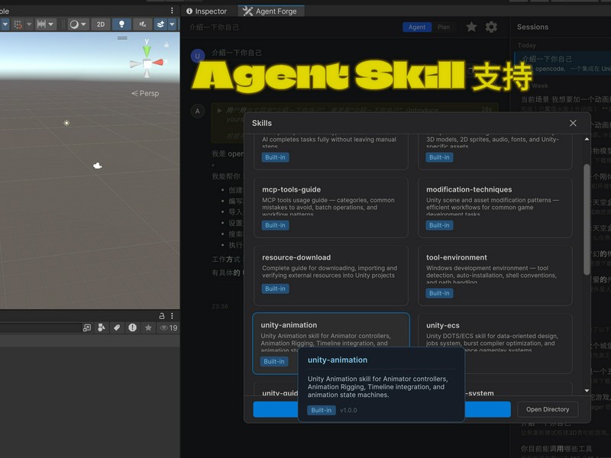
Task: Click the 'Skills' dialog title
Action: tap(262, 123)
